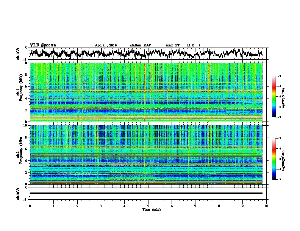Click time axis tick label "4"
Screen dimensions: 300x231
[125, 206]
